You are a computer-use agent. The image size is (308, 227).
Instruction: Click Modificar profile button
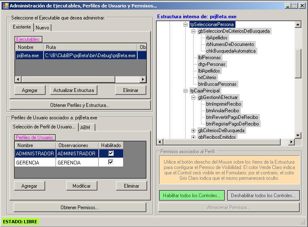pyautogui.click(x=82, y=186)
